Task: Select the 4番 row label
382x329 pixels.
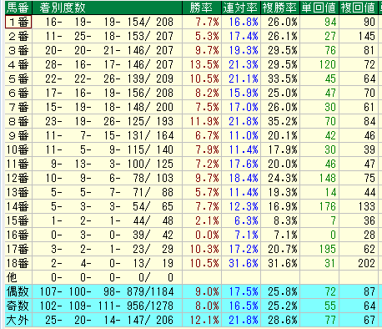Action: (18, 64)
